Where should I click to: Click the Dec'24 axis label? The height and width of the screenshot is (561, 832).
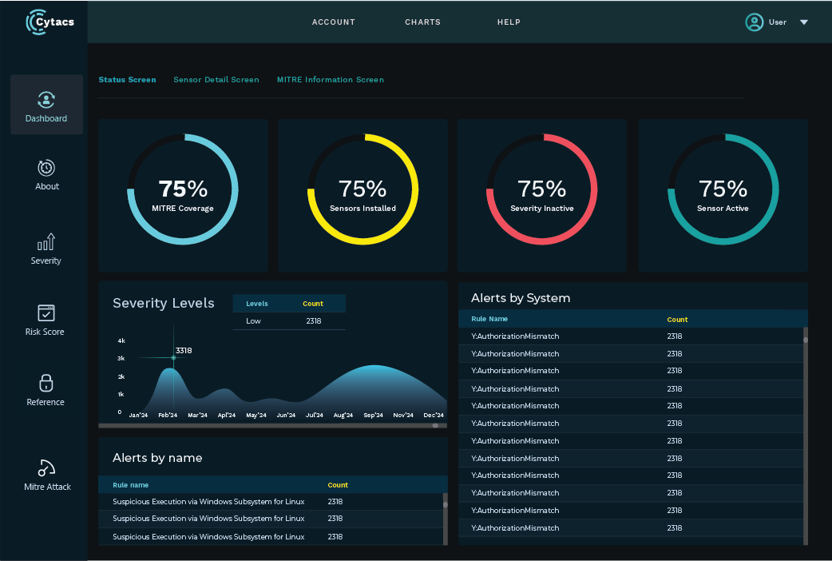point(434,415)
